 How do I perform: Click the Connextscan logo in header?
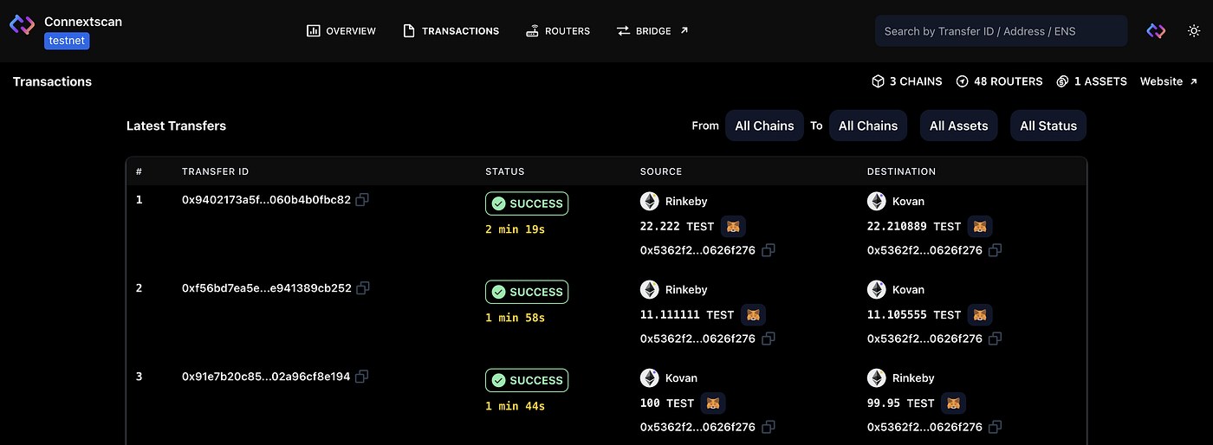(22, 24)
